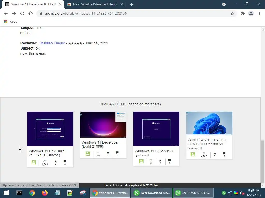Open the Apps grid shortcut

(x=10, y=22)
